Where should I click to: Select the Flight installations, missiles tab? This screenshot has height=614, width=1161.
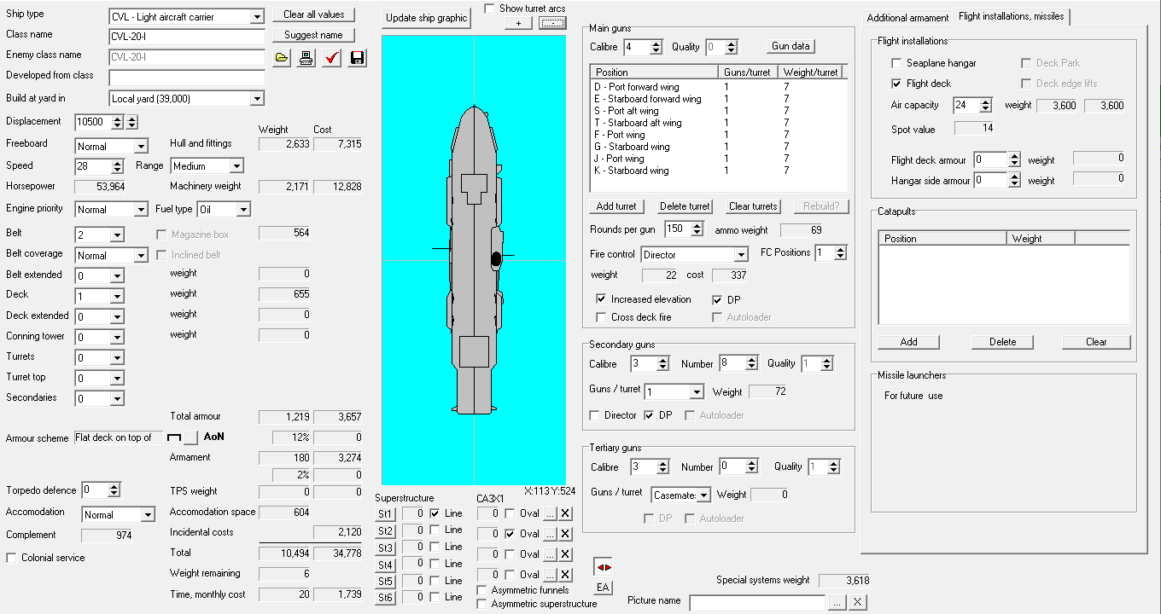pyautogui.click(x=1012, y=16)
